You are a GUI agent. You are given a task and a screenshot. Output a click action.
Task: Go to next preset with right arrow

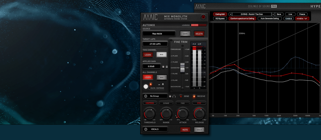click(273, 14)
